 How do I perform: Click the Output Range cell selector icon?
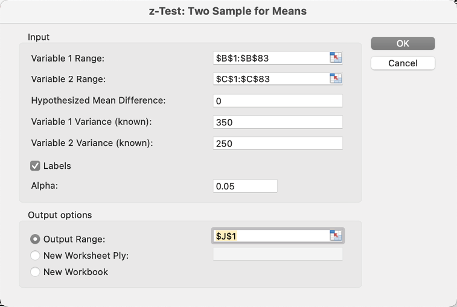coord(336,236)
